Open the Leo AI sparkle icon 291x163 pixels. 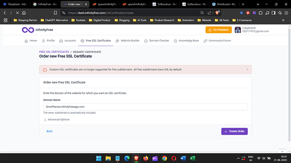coord(280,13)
